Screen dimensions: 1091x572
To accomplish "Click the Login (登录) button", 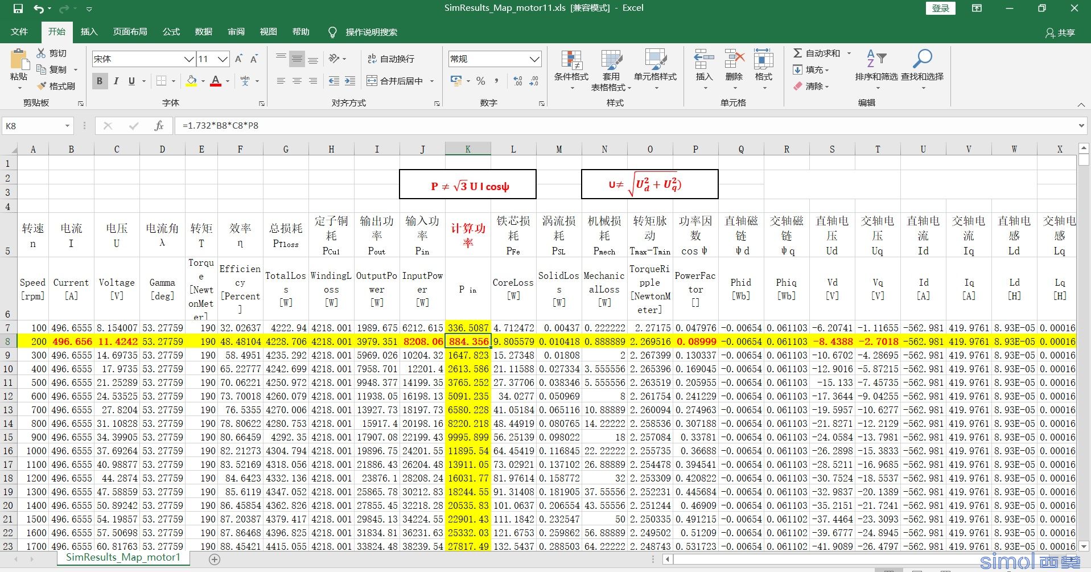I will (x=940, y=8).
